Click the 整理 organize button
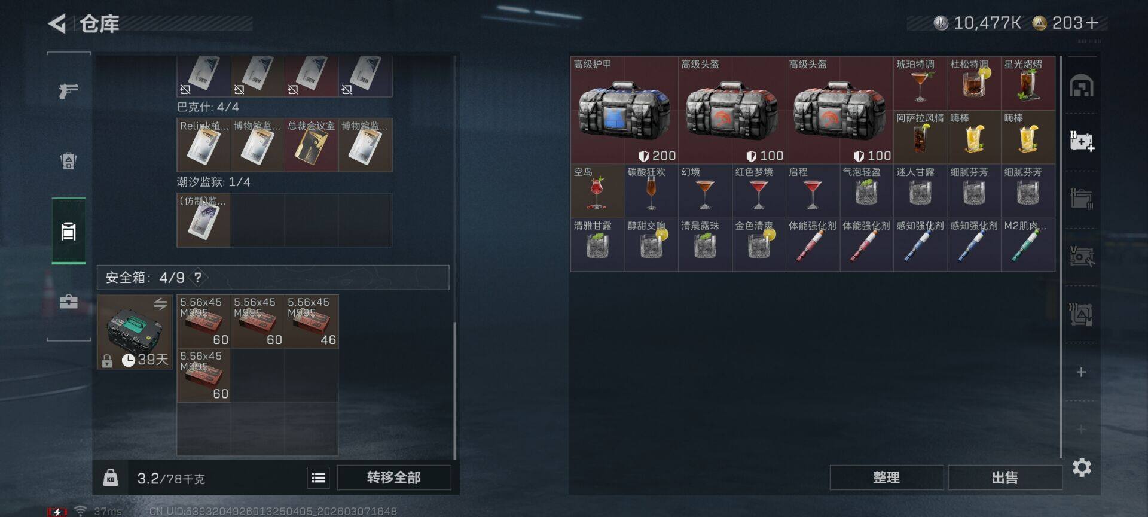This screenshot has height=517, width=1148. (886, 478)
